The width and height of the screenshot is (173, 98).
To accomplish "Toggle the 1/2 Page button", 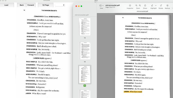I will click(x=46, y=5).
